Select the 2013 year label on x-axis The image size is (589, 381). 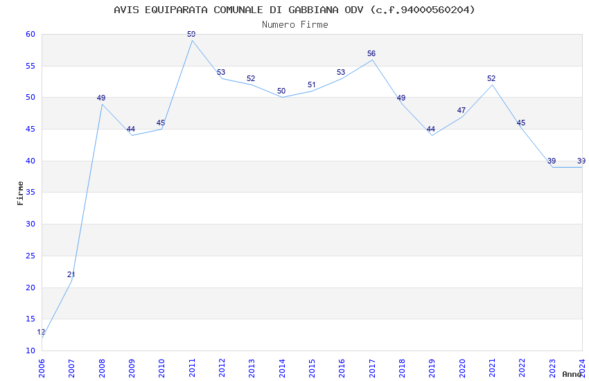(x=252, y=369)
